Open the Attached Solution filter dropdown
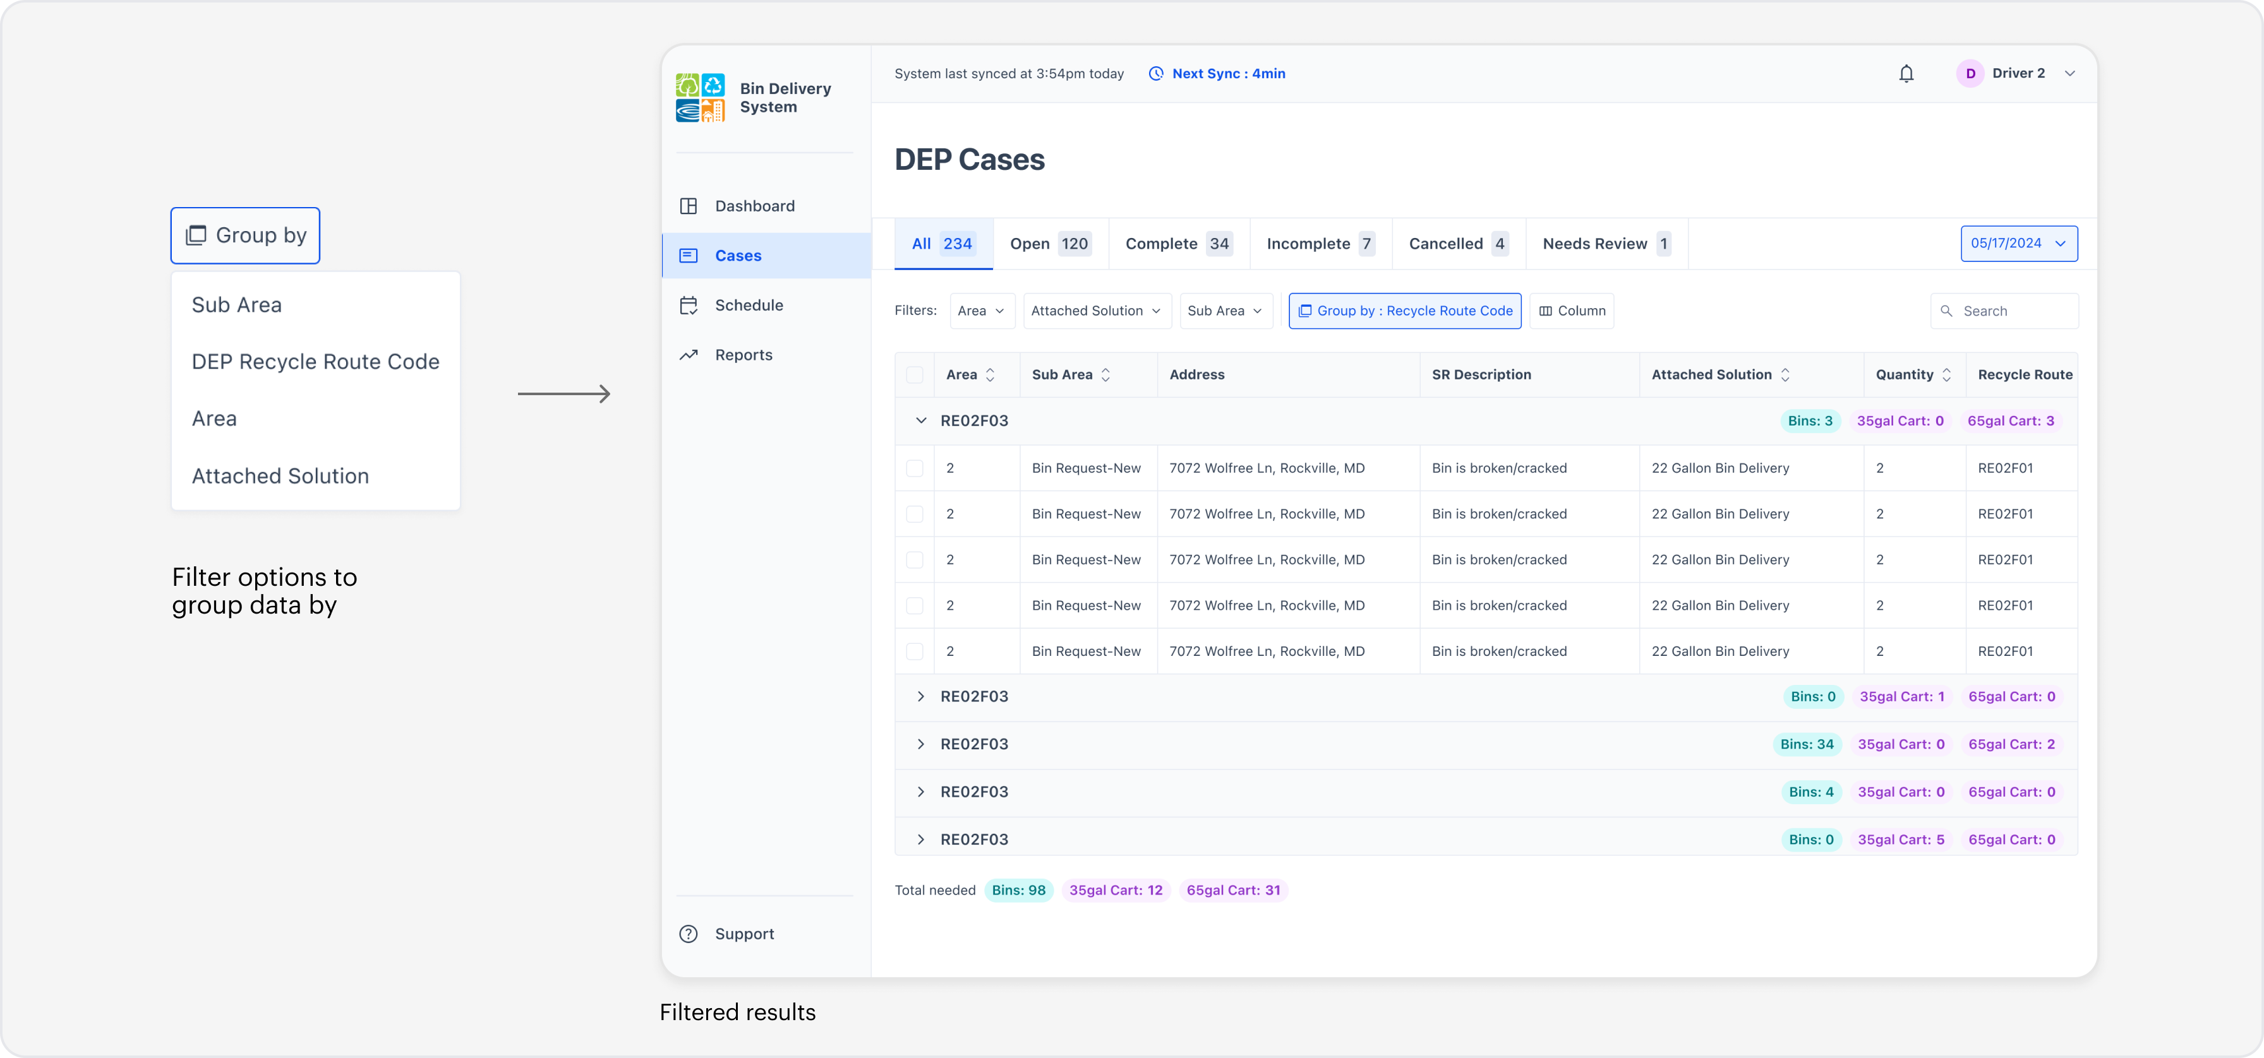The image size is (2264, 1058). [1097, 311]
